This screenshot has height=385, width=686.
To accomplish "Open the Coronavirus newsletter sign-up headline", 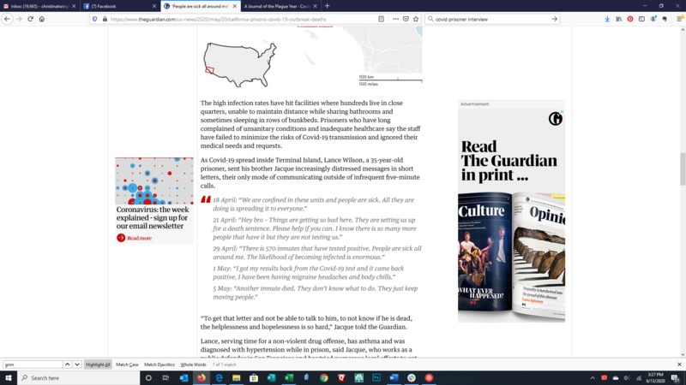I will (153, 217).
